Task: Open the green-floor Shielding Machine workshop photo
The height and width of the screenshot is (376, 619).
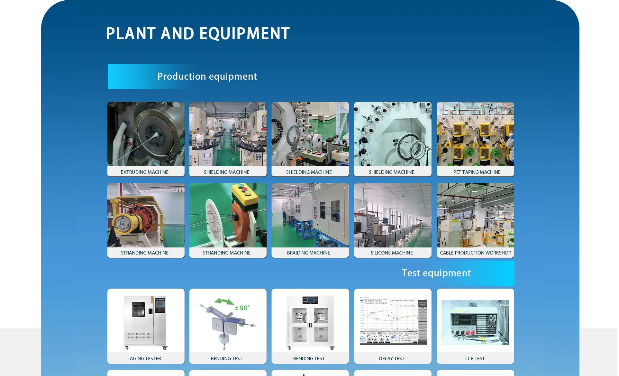Action: (x=228, y=134)
